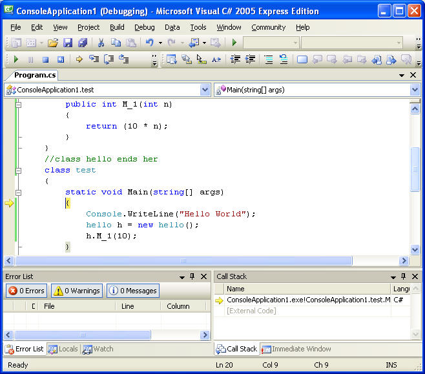Click the Cut scissors icon
The width and height of the screenshot is (425, 374).
[x=101, y=43]
